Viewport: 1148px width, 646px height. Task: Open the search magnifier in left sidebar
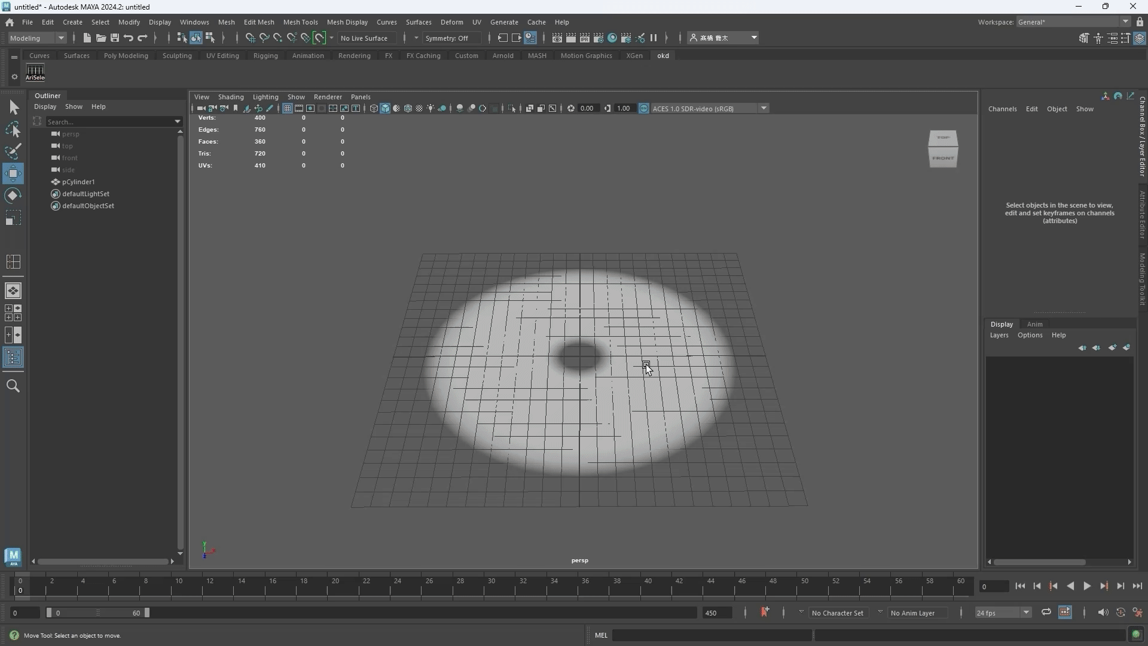13,386
